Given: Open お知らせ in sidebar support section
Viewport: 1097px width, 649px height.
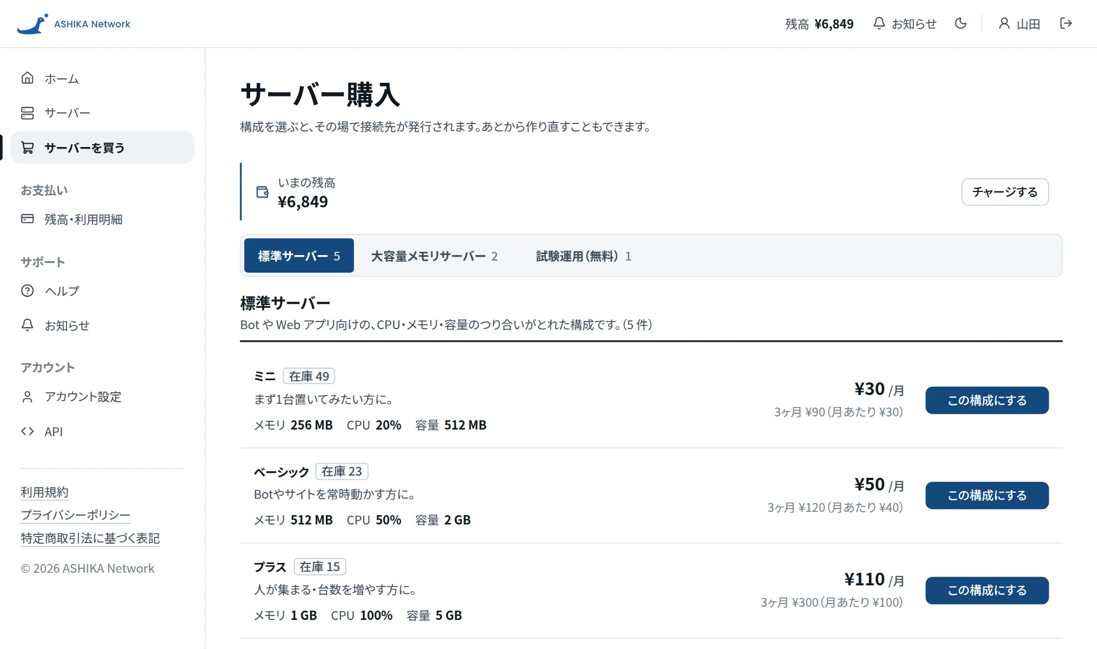Looking at the screenshot, I should [102, 325].
